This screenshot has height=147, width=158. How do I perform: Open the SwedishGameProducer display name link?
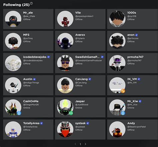click(x=87, y=57)
